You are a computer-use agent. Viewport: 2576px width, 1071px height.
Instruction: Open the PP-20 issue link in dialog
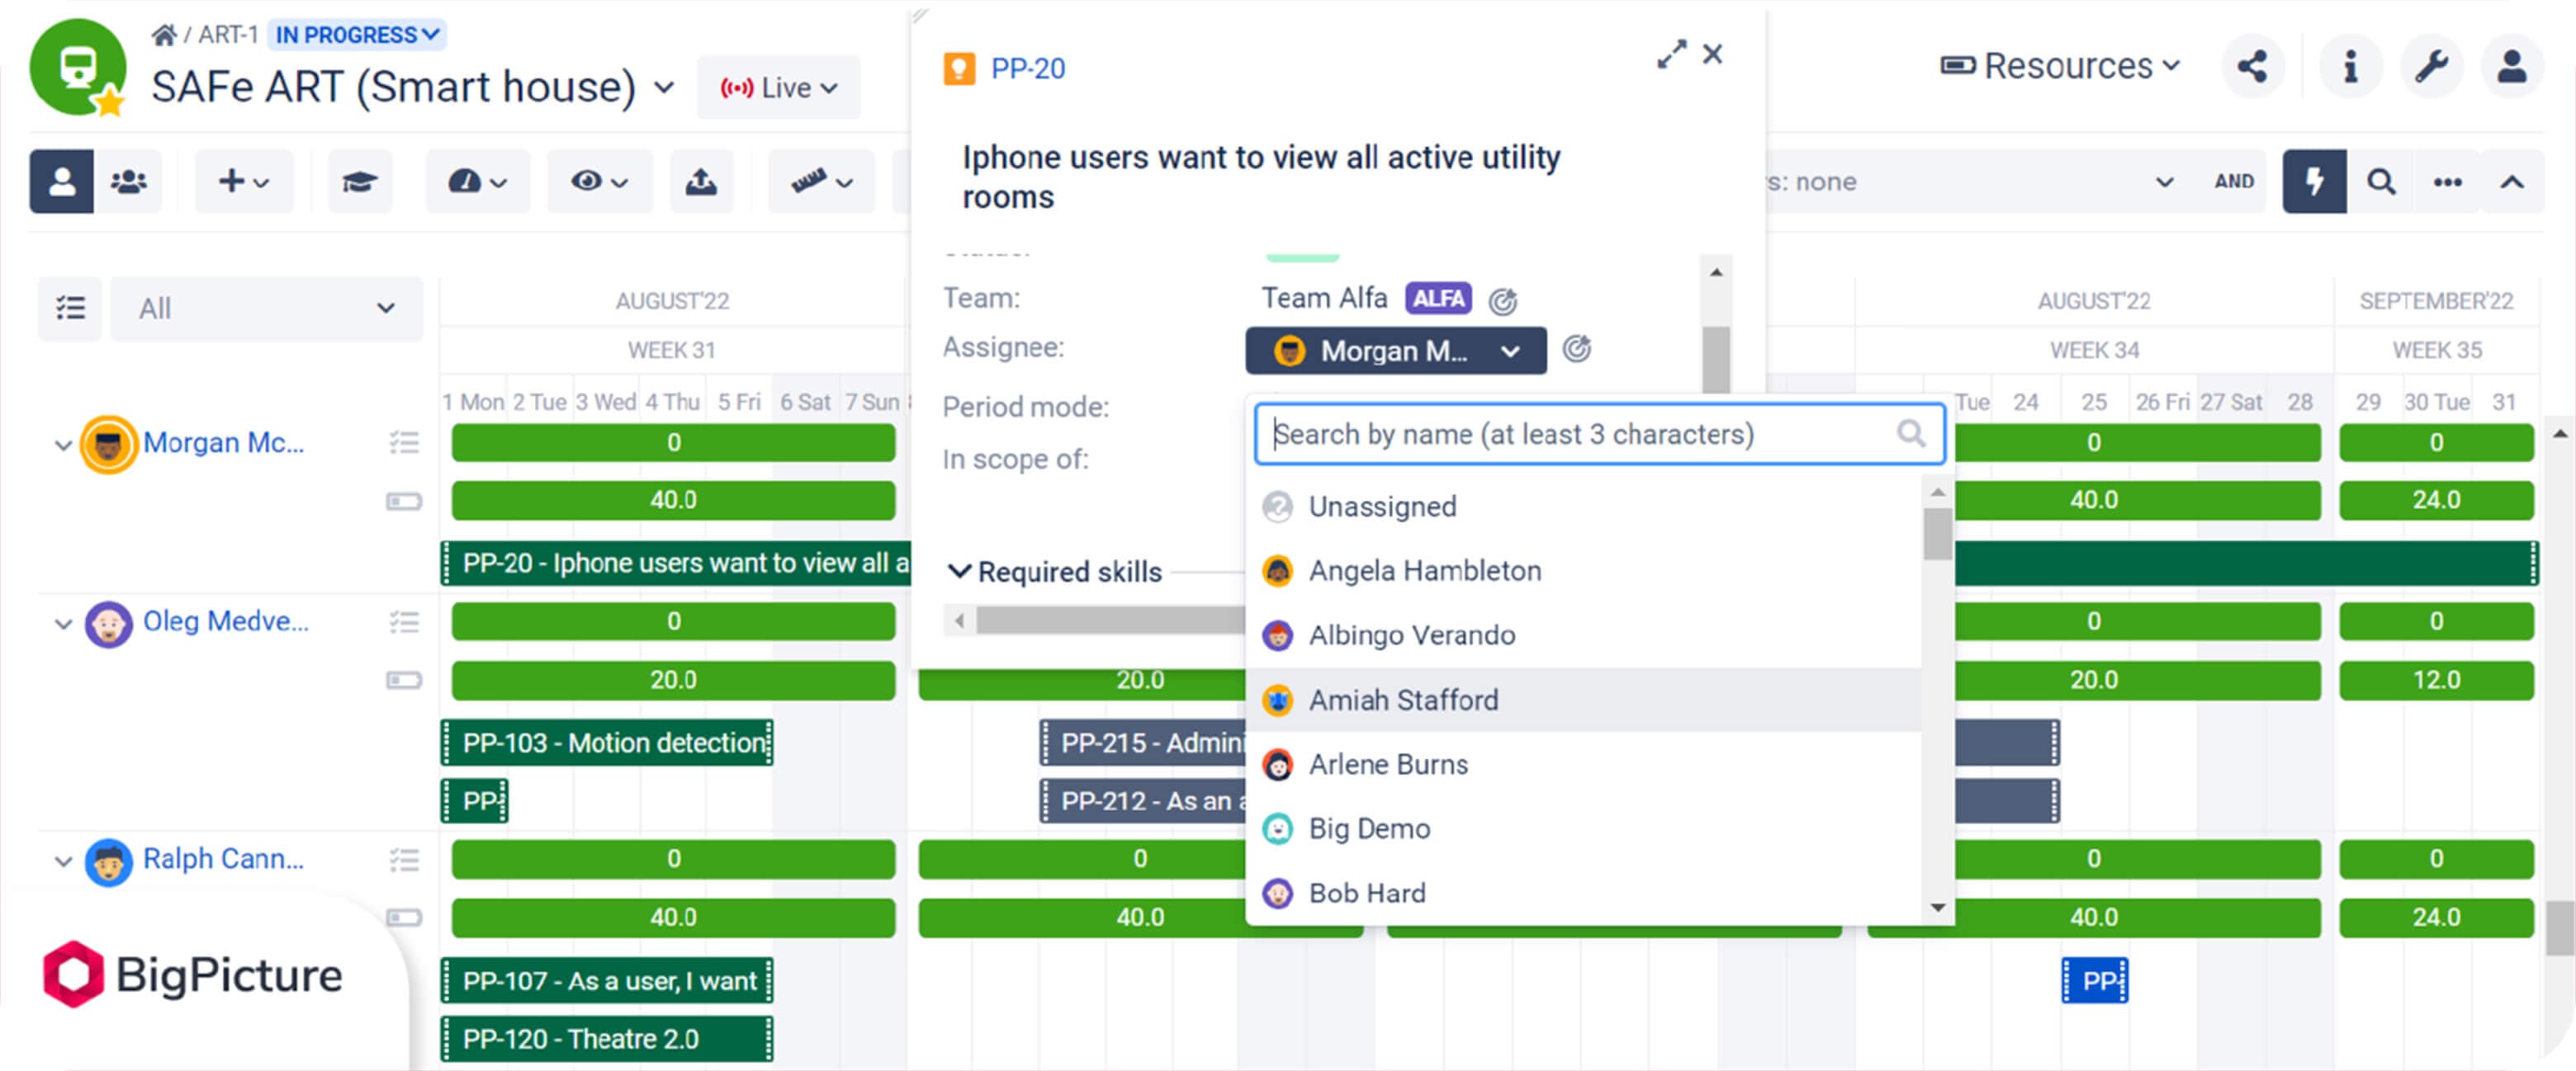pyautogui.click(x=1028, y=69)
